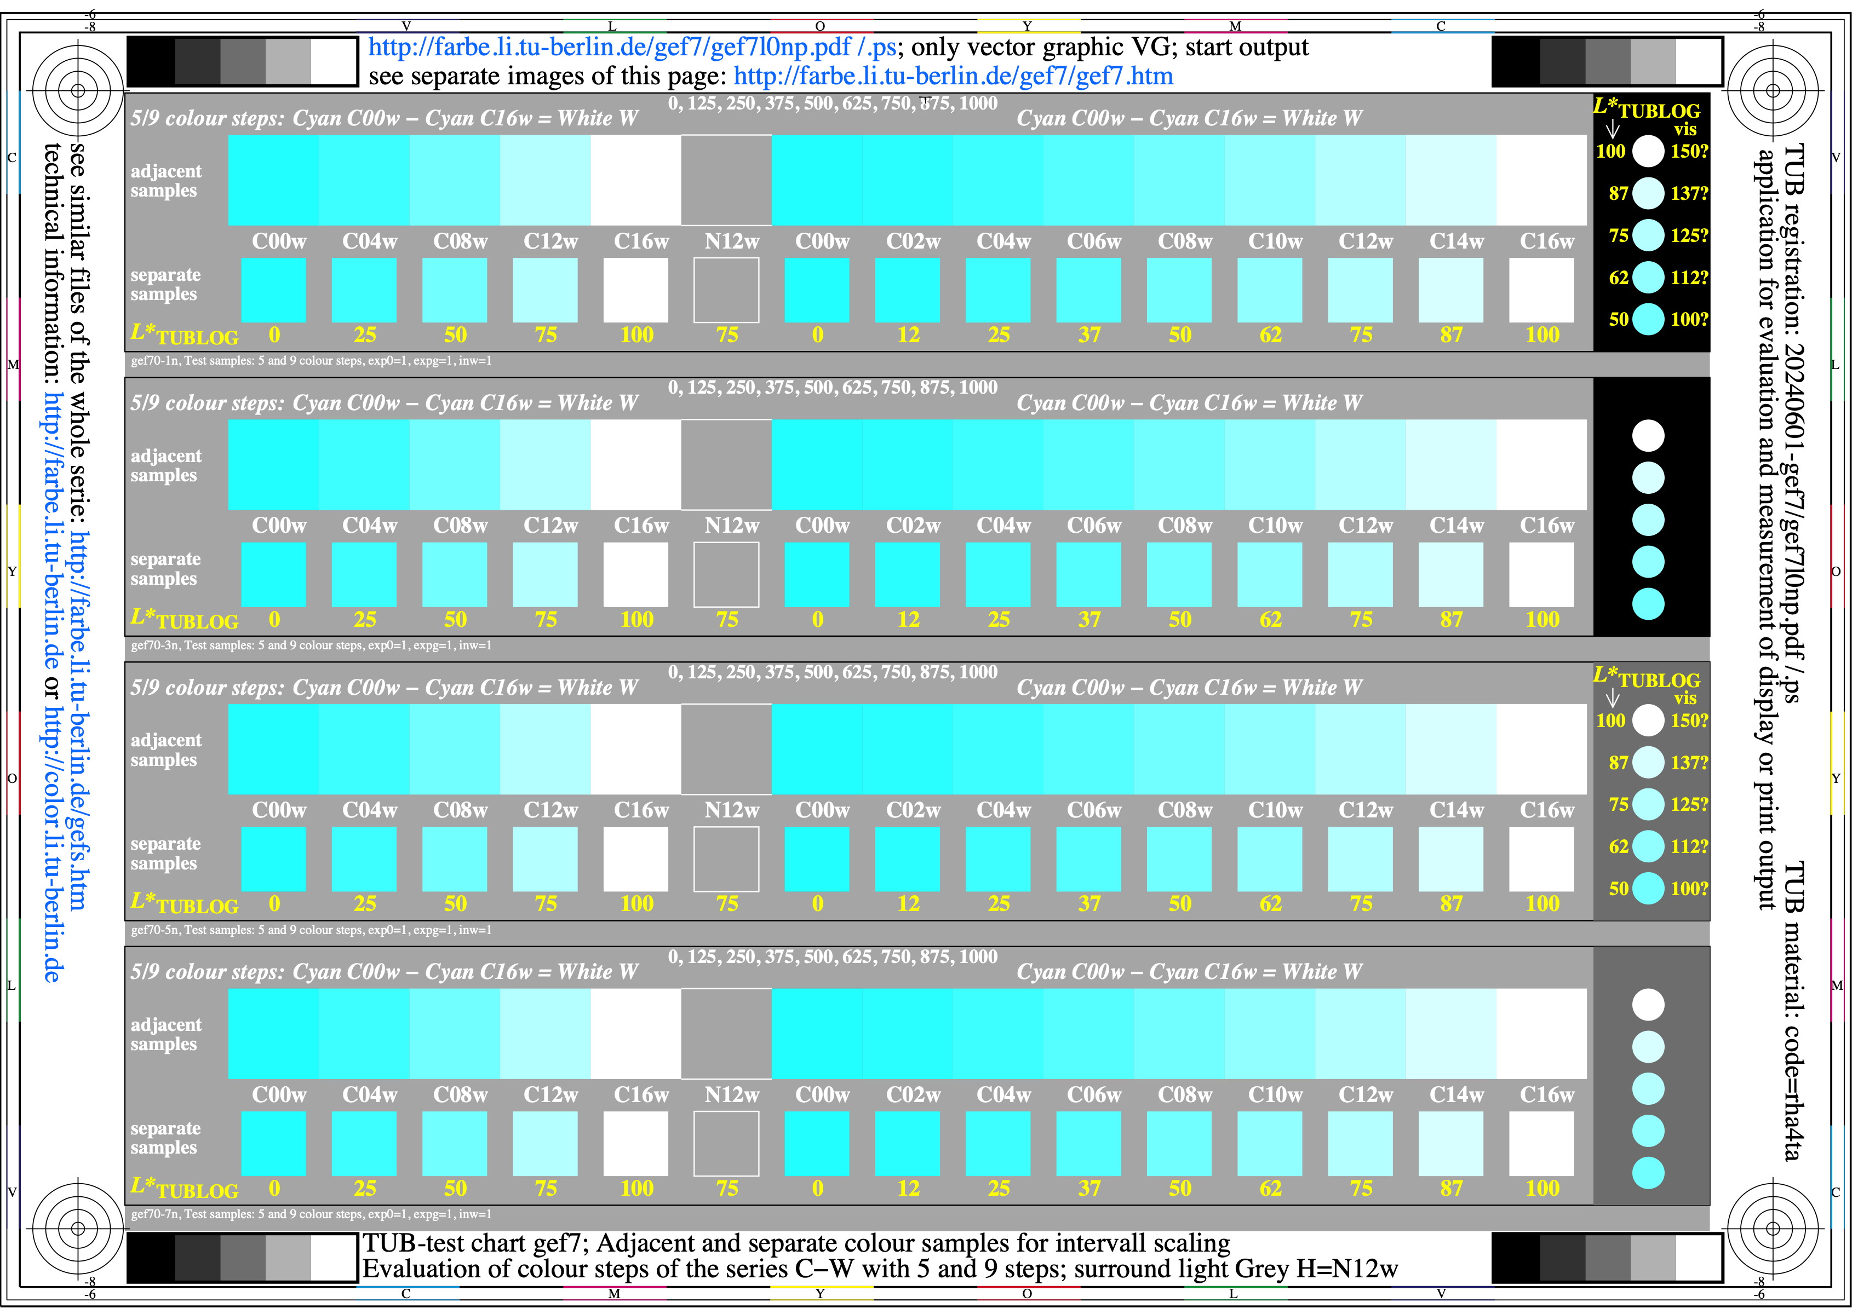Open the vertical http://color.li.tu-berlin.de link on left
This screenshot has height=1314, width=1858.
pyautogui.click(x=52, y=845)
